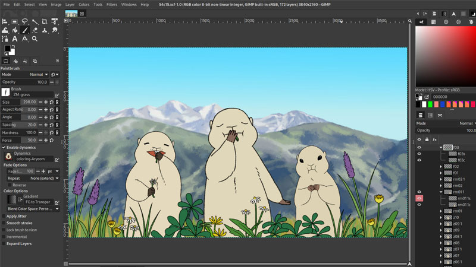Expand the Apply Jitter options

(x=4, y=217)
